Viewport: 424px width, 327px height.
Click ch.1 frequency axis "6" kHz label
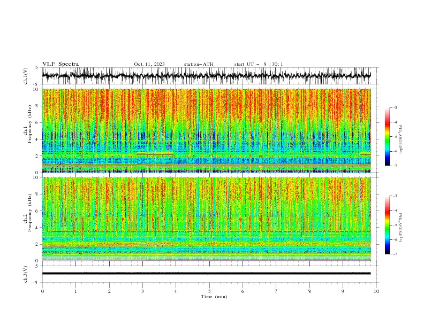(37, 123)
